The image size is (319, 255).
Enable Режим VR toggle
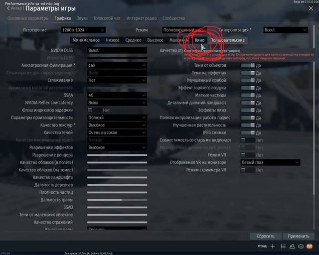click(x=248, y=155)
